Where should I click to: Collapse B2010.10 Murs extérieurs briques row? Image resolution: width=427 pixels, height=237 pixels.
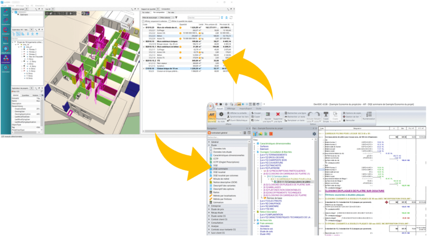click(144, 41)
